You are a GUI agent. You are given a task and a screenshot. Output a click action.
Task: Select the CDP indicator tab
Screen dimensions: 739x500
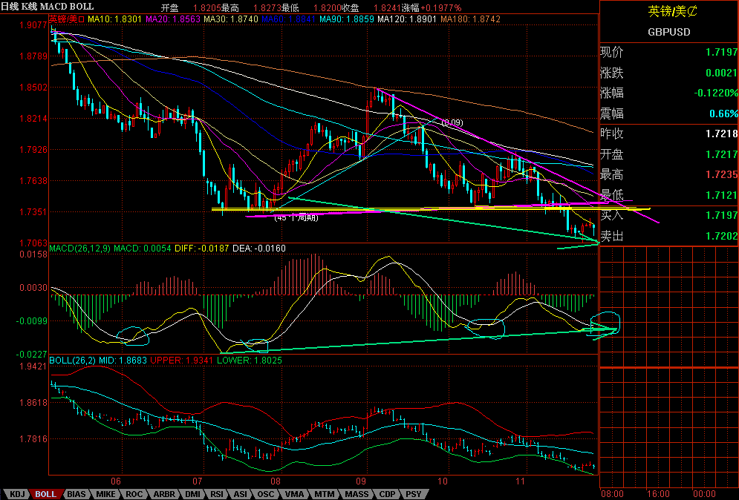tap(387, 494)
